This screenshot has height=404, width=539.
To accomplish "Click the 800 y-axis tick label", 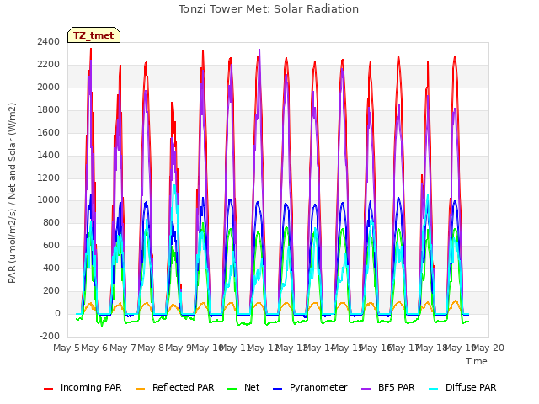I will (x=51, y=222).
